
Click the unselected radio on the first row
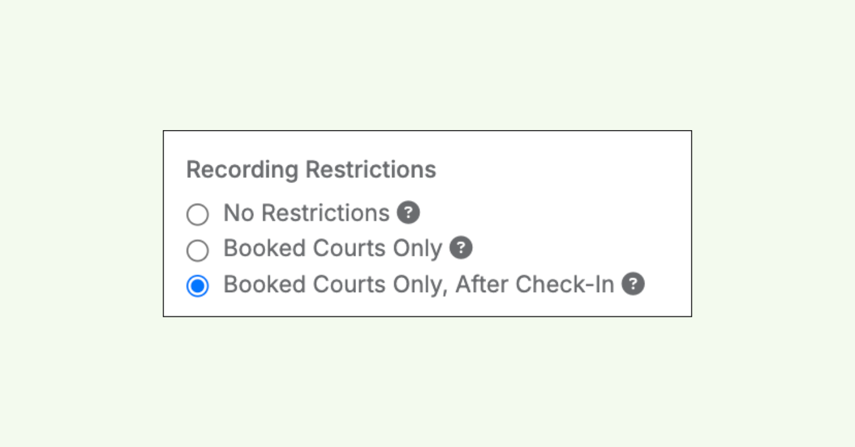click(x=198, y=214)
